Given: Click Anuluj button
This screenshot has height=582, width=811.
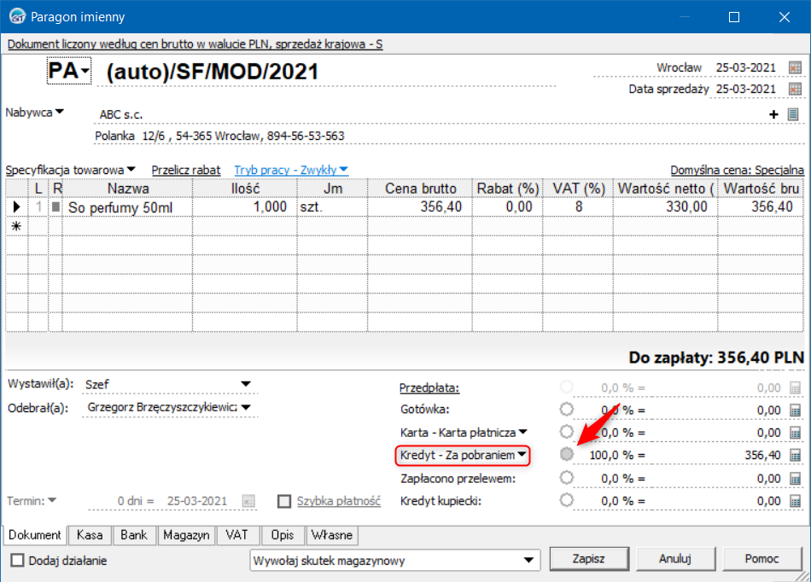Looking at the screenshot, I should coord(675,559).
